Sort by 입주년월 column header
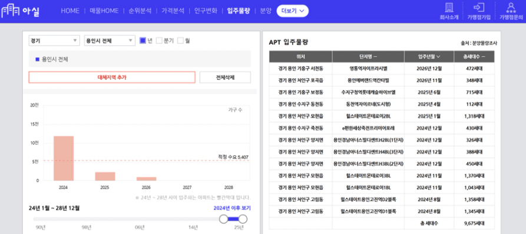Screen dimensions: 526x234 pyautogui.click(x=429, y=56)
